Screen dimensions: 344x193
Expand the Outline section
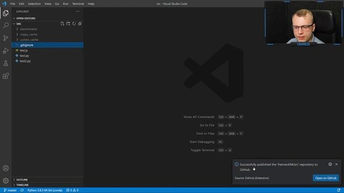coord(47,180)
